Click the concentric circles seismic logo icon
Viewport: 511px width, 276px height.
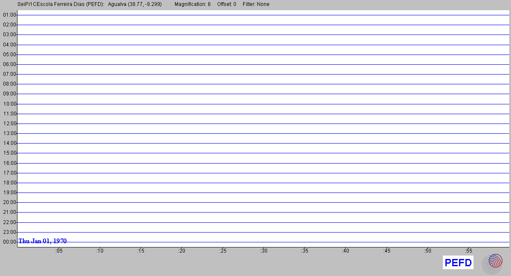pyautogui.click(x=492, y=263)
